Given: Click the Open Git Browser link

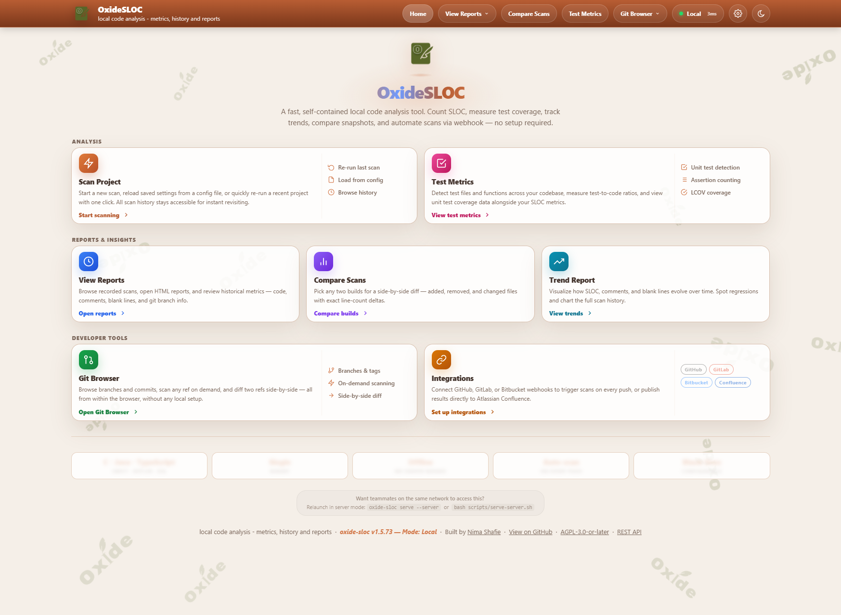Looking at the screenshot, I should click(x=104, y=412).
